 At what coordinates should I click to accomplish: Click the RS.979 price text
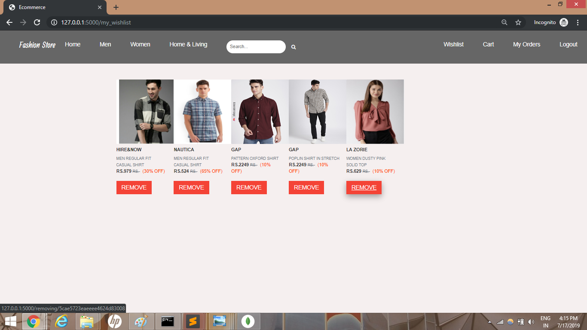124,171
